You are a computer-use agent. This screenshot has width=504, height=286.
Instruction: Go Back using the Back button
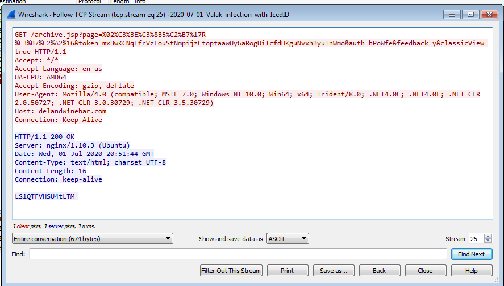[379, 271]
